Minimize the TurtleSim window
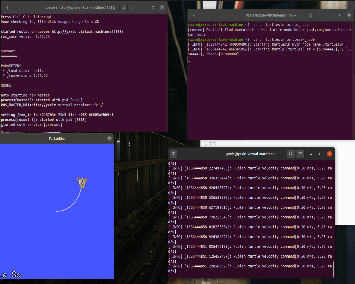The image size is (355, 284). coord(102,138)
